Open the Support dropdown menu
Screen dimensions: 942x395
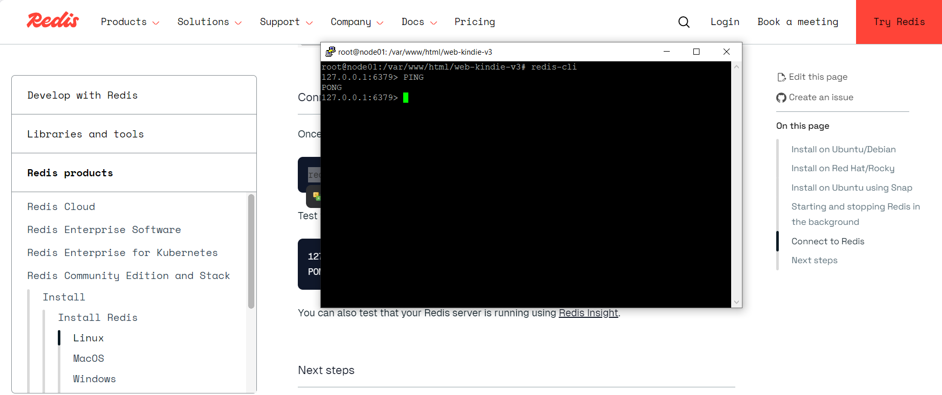pyautogui.click(x=286, y=22)
